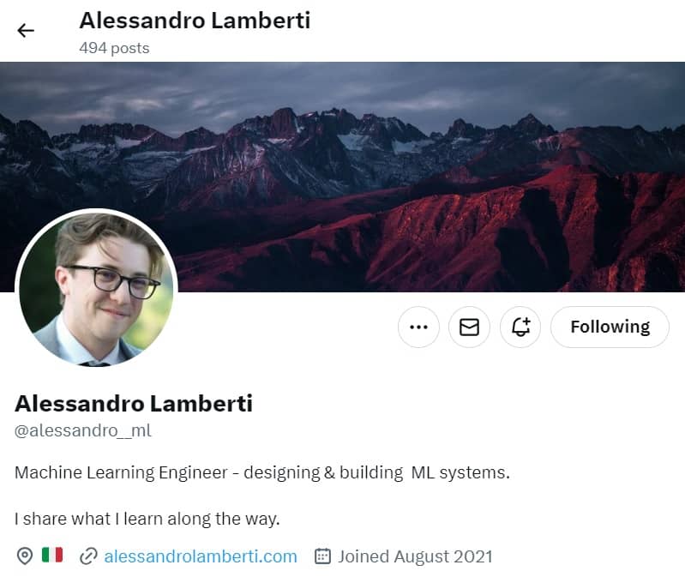
Task: View the red mountain banner image
Action: [x=343, y=177]
